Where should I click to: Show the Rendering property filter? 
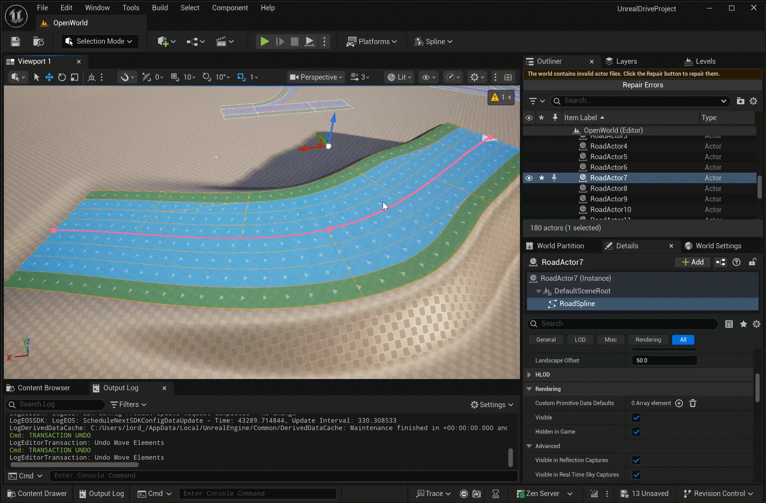click(x=648, y=340)
